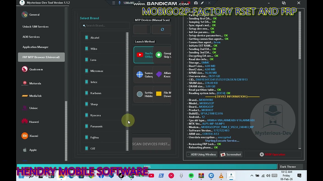Image resolution: width=323 pixels, height=181 pixels.
Task: Open the Apple section
Action: tap(41, 150)
